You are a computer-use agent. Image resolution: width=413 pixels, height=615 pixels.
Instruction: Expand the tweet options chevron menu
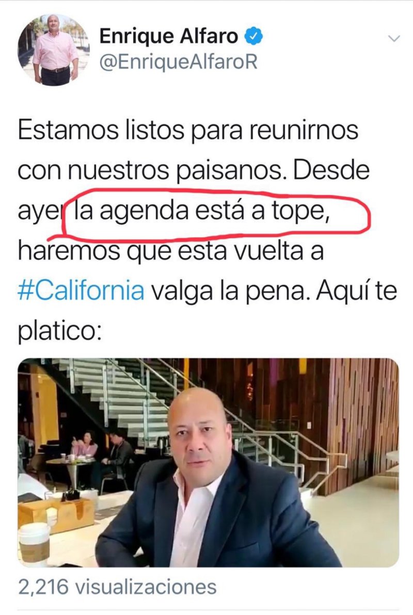coord(394,38)
